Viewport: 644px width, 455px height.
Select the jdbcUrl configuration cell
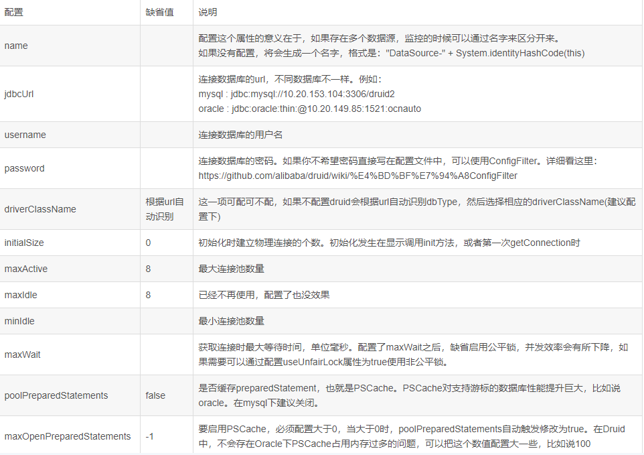click(19, 94)
